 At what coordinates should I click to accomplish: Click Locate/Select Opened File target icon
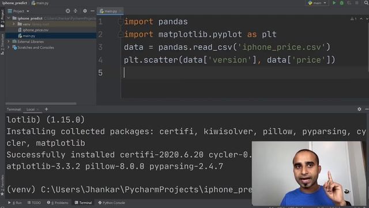click(x=68, y=11)
